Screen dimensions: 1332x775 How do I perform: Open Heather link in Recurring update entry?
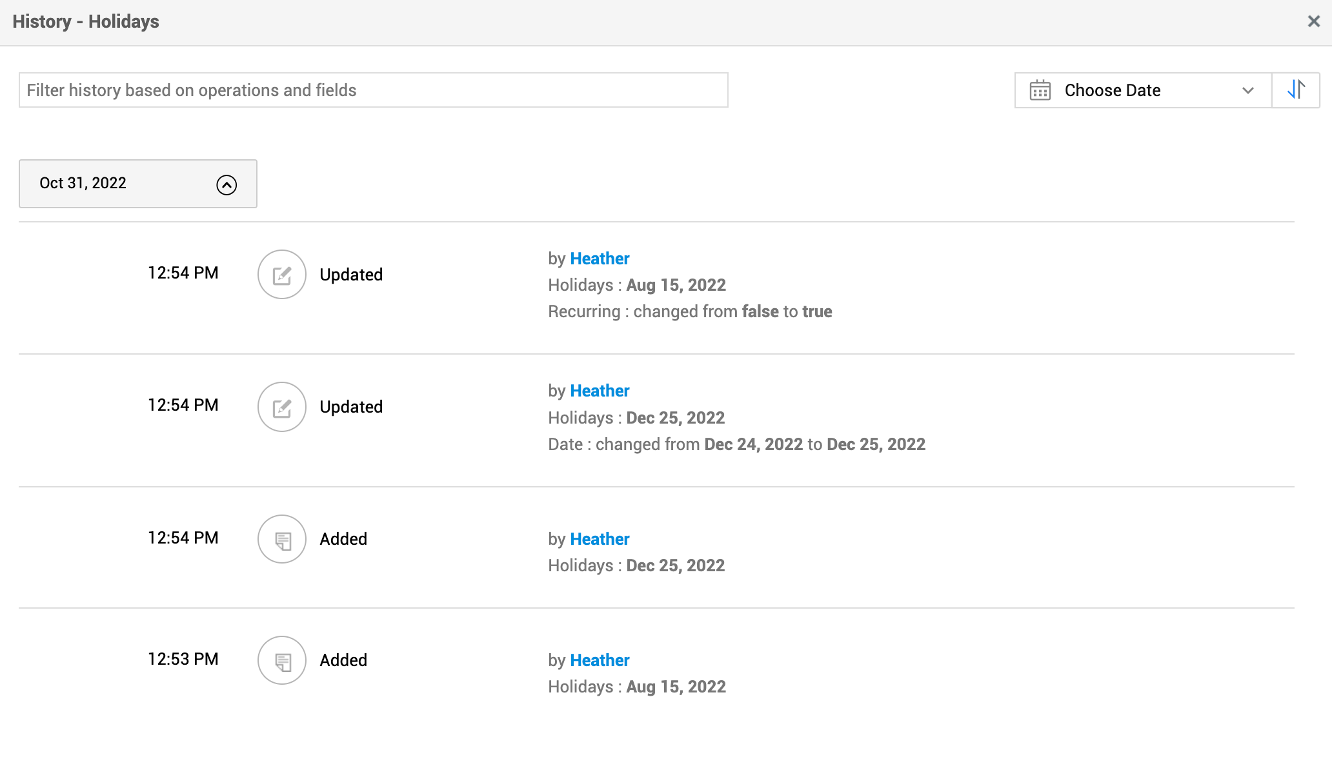(600, 259)
